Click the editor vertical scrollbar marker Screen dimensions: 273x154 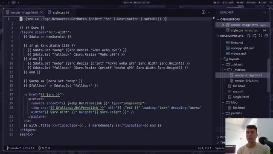214,18
